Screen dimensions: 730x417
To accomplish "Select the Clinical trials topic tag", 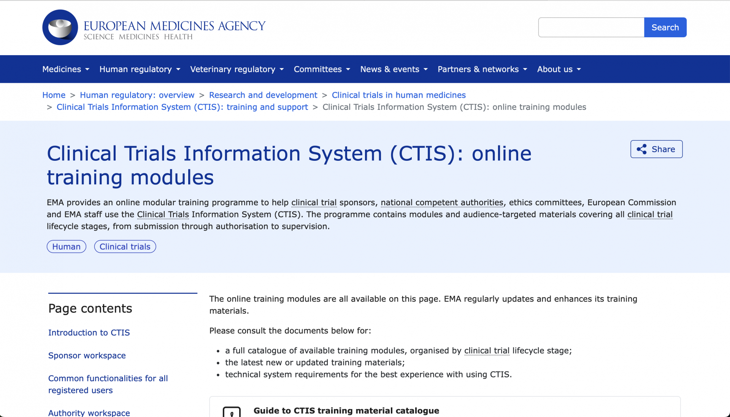I will tap(125, 247).
